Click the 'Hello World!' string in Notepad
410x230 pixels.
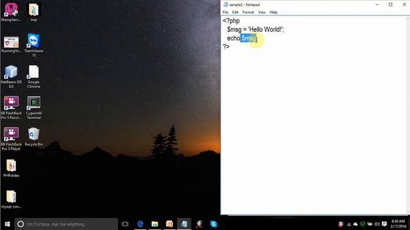[x=265, y=29]
